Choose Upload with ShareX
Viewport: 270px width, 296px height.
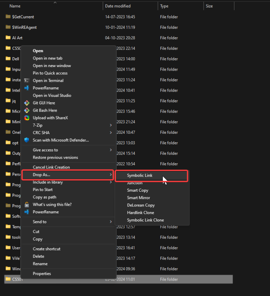50,118
